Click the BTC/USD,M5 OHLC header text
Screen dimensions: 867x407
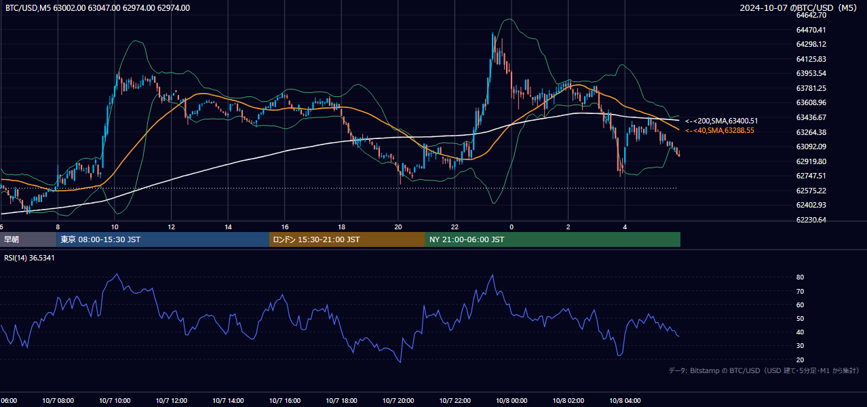[x=98, y=8]
